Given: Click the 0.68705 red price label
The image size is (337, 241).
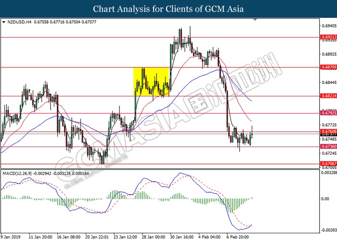Looking at the screenshot, I should pos(328,67).
